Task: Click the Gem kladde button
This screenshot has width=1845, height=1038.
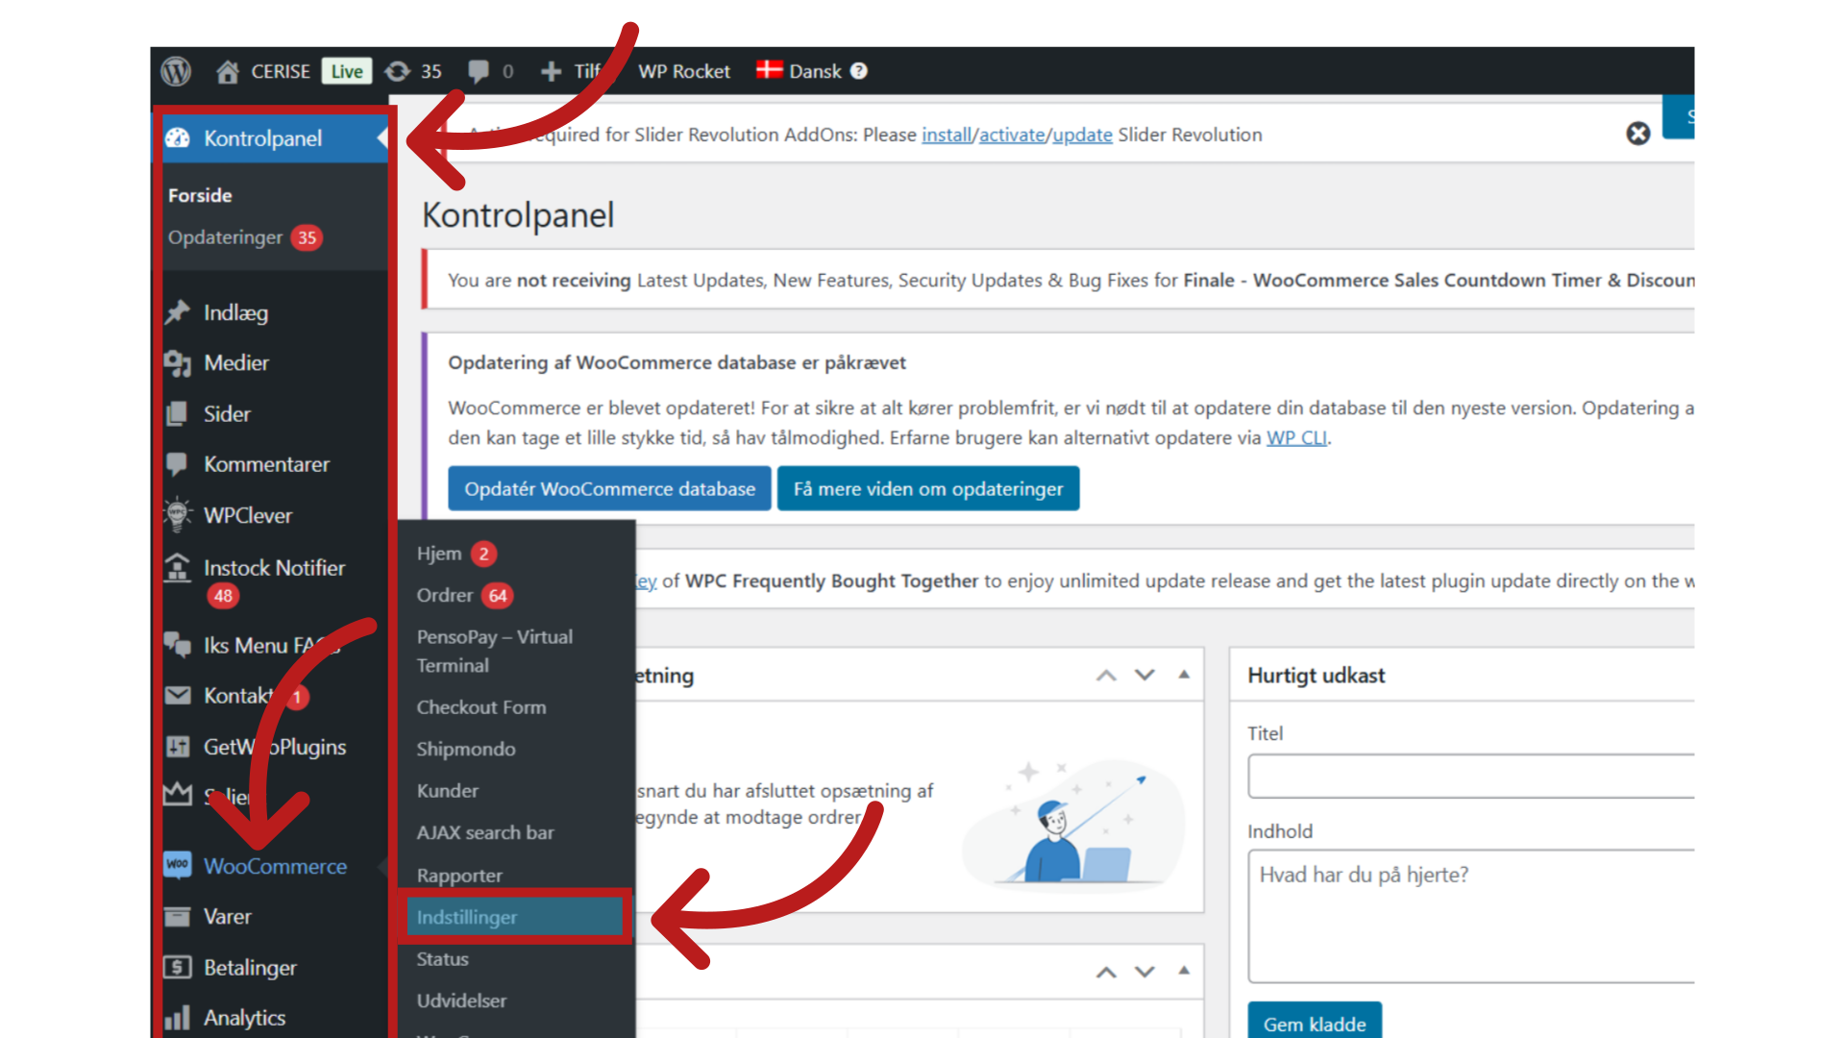Action: (1315, 1022)
